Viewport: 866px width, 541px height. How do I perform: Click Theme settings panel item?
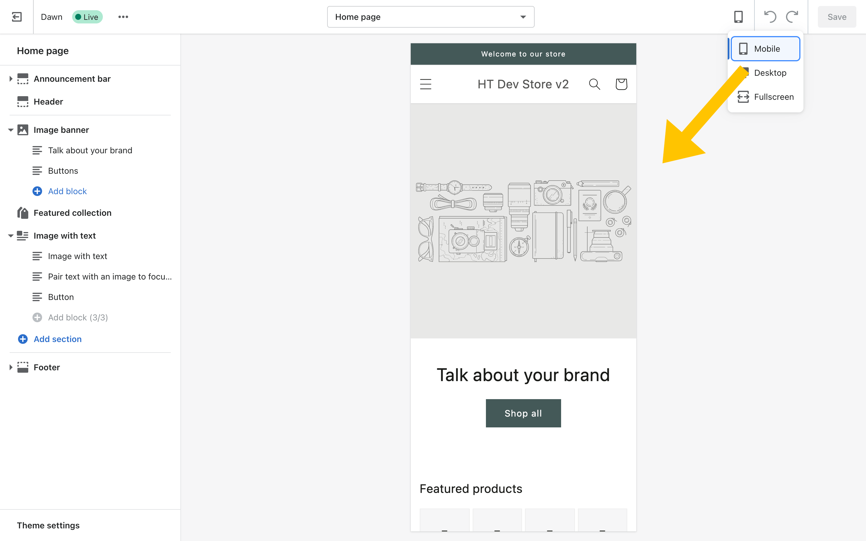pyautogui.click(x=48, y=525)
